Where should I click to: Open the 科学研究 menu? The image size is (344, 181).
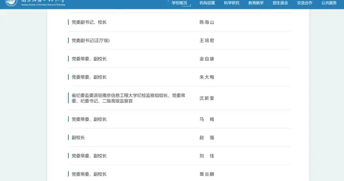click(231, 3)
